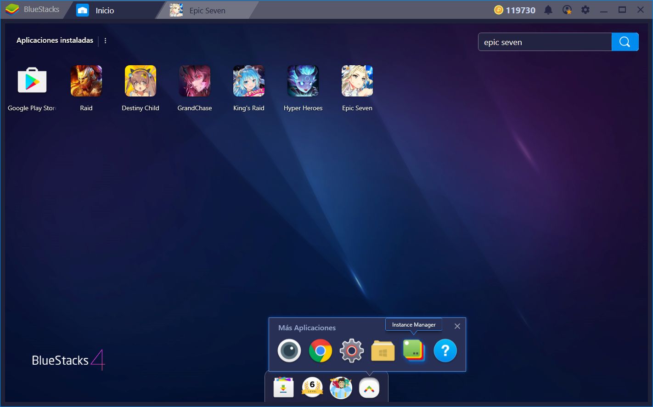Open Destiny Child app
Viewport: 653px width, 407px height.
pyautogui.click(x=141, y=81)
